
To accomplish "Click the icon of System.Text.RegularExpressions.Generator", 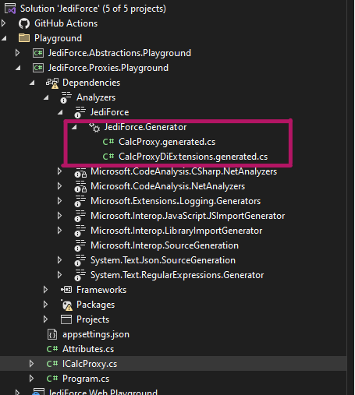I will click(80, 275).
